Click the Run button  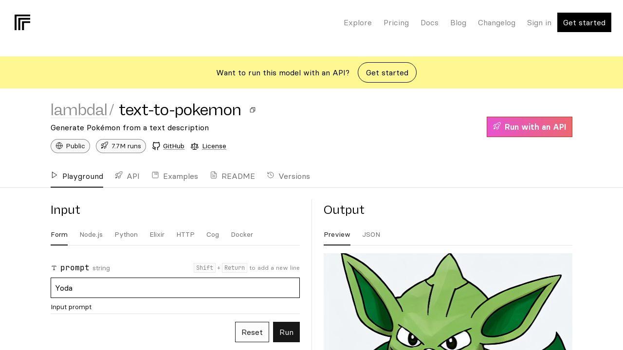[286, 332]
